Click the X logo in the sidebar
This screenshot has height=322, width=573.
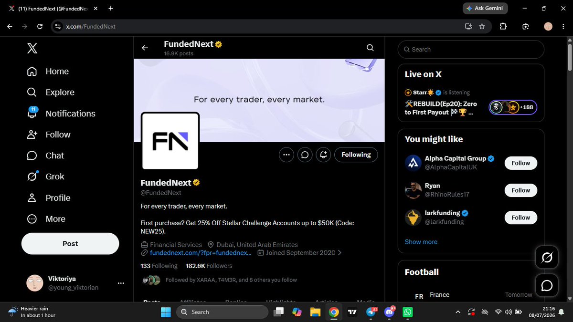tap(32, 48)
